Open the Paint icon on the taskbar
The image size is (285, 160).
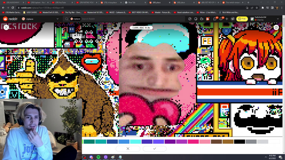[x=113, y=157]
